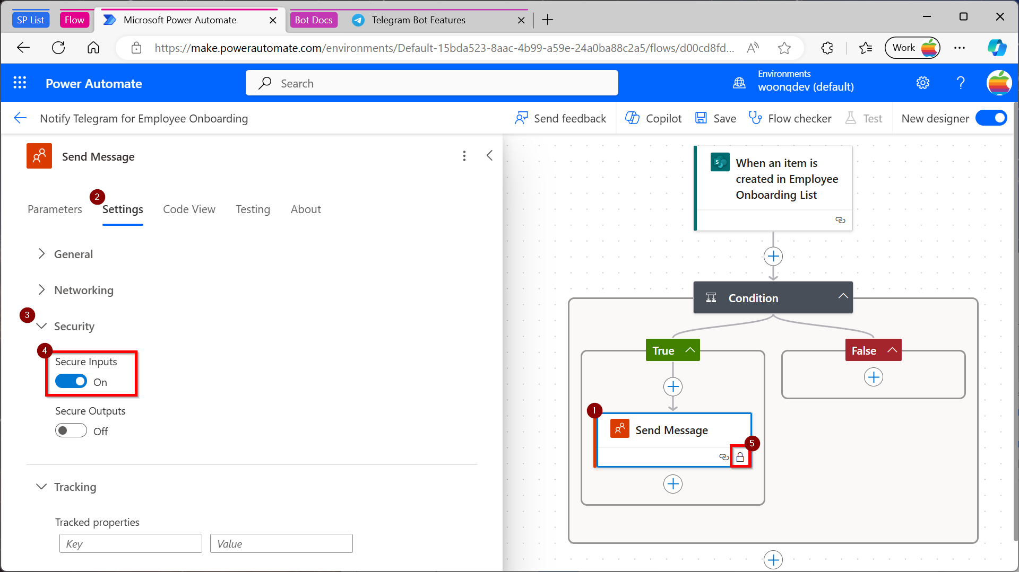Open browser settings and more menu
Viewport: 1019px width, 572px height.
tap(960, 48)
